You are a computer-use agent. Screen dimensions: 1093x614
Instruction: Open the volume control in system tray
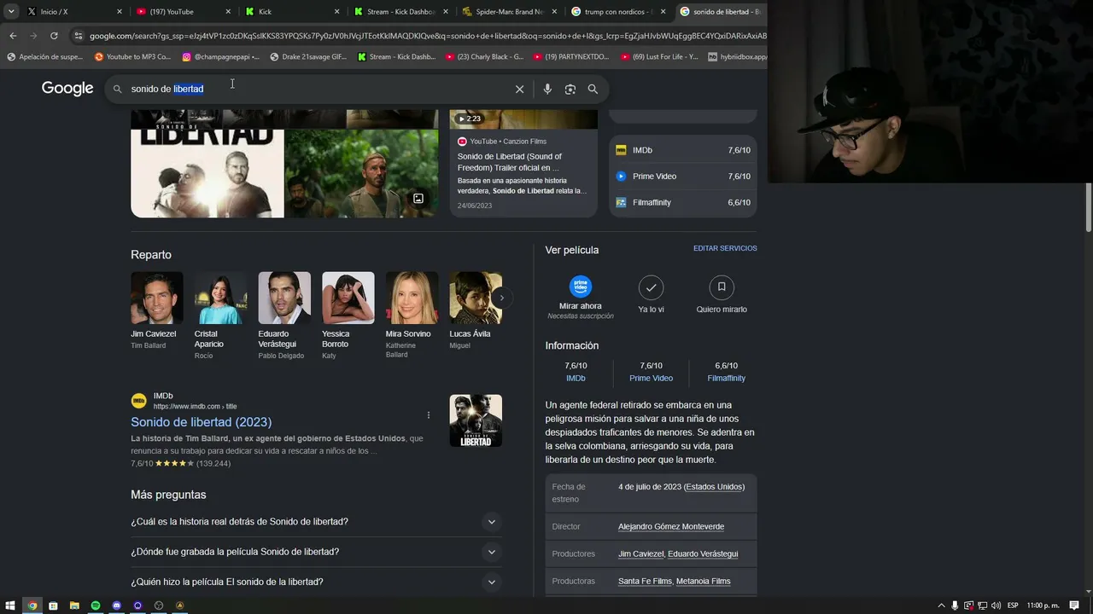click(x=996, y=605)
